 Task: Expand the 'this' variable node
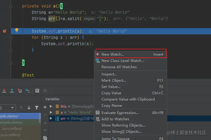(51, 106)
